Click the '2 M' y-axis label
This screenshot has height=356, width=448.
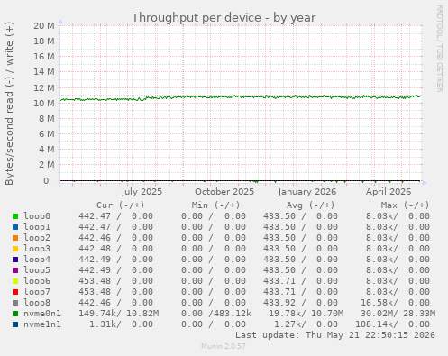pos(47,165)
